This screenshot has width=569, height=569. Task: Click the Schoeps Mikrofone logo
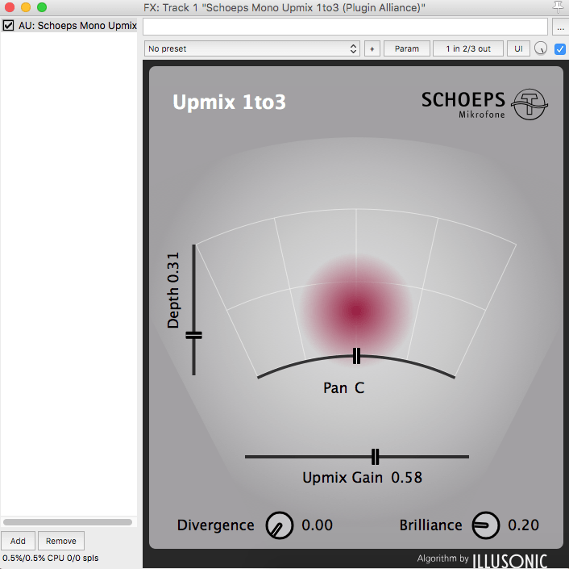coord(484,104)
